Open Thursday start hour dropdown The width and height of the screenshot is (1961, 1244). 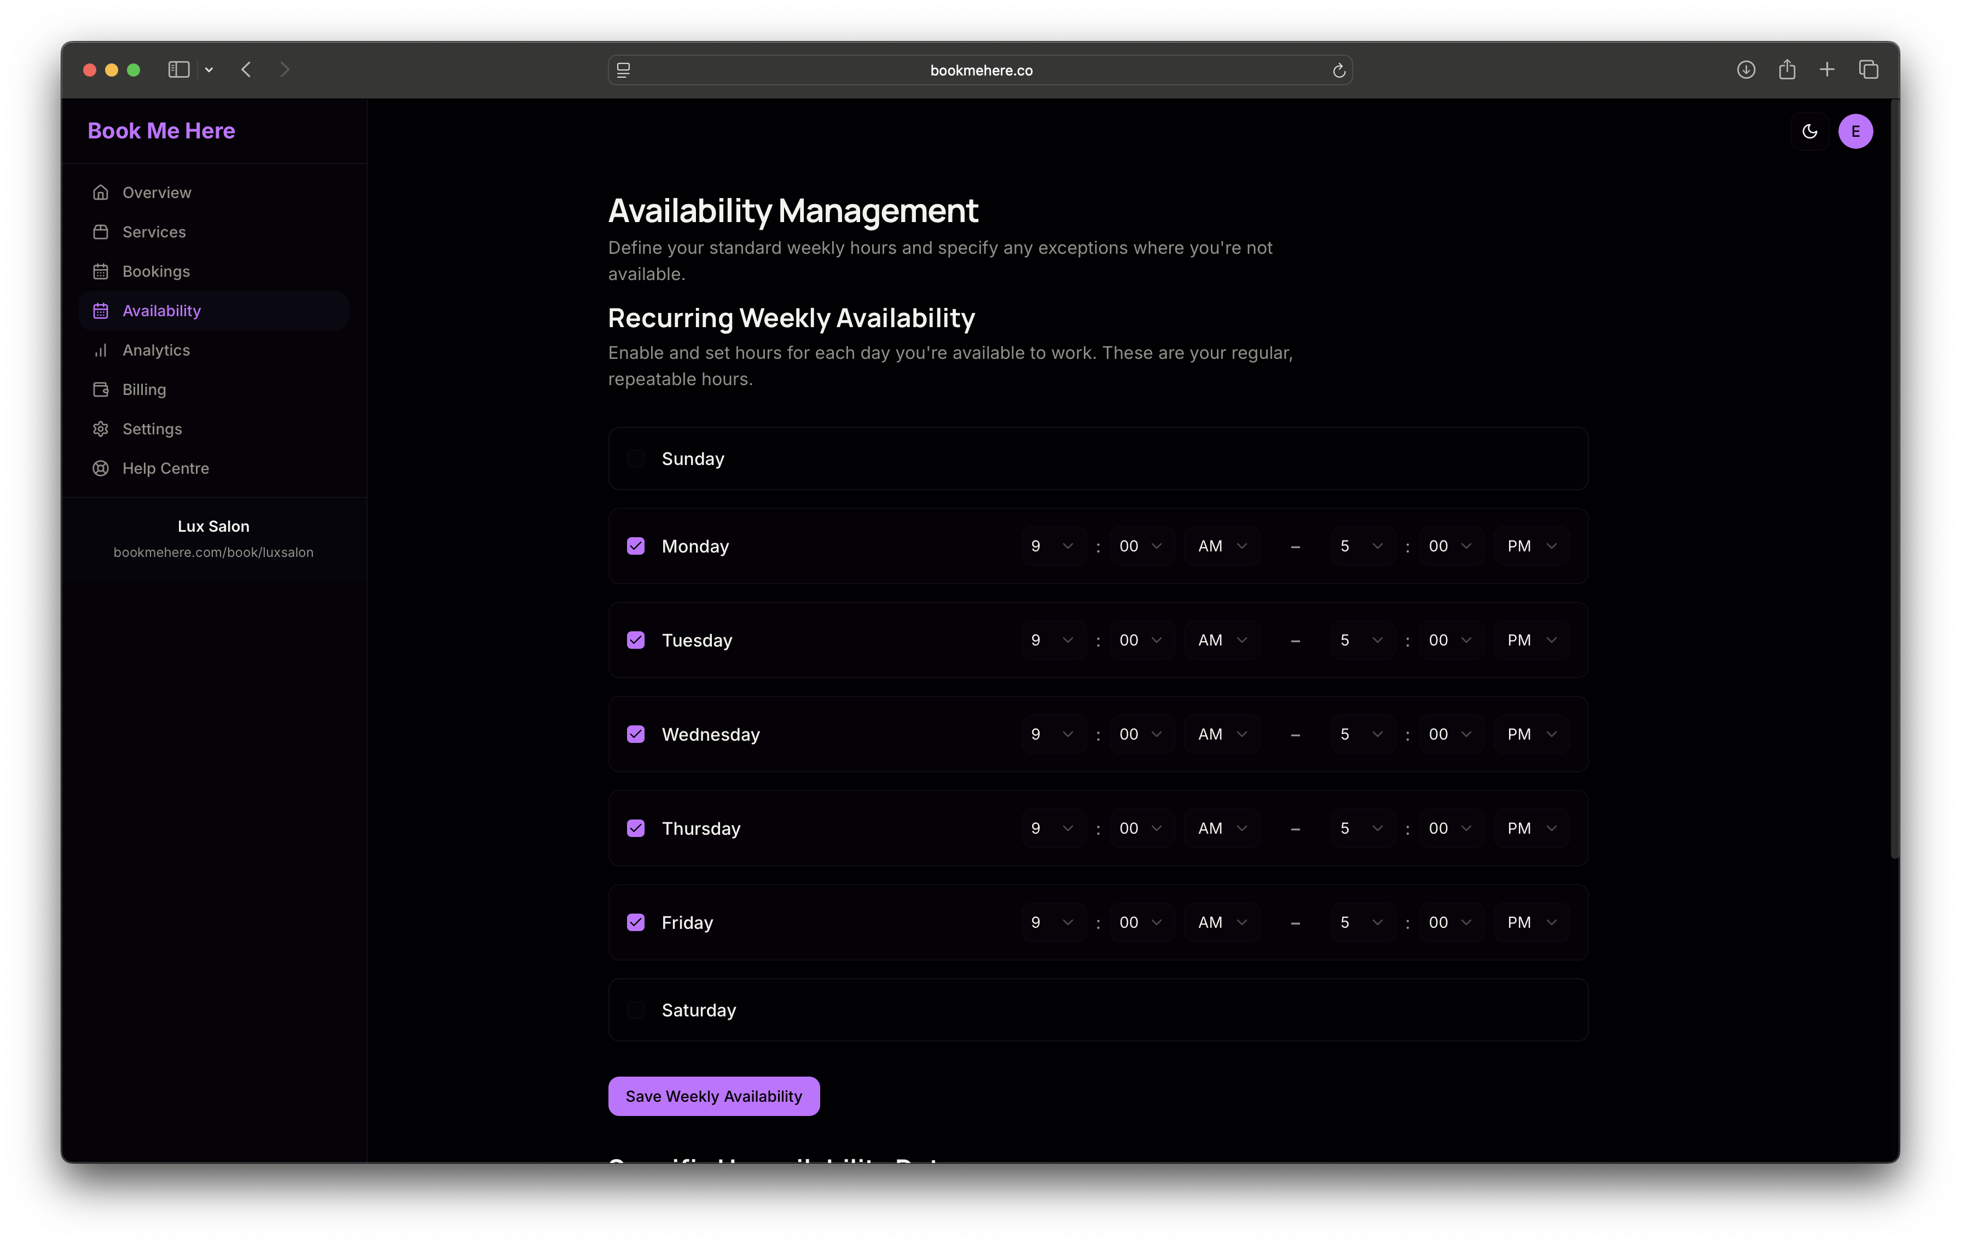pos(1053,828)
